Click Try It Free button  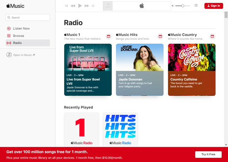tap(209, 155)
